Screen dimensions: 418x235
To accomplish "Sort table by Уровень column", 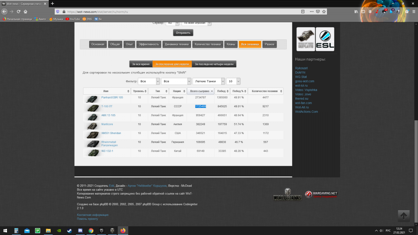I will (x=139, y=91).
